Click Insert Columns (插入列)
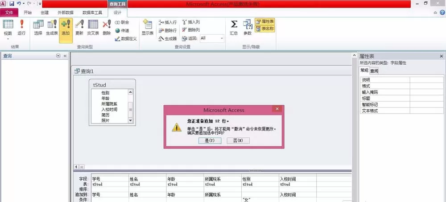This screenshot has height=202, width=446. point(191,22)
